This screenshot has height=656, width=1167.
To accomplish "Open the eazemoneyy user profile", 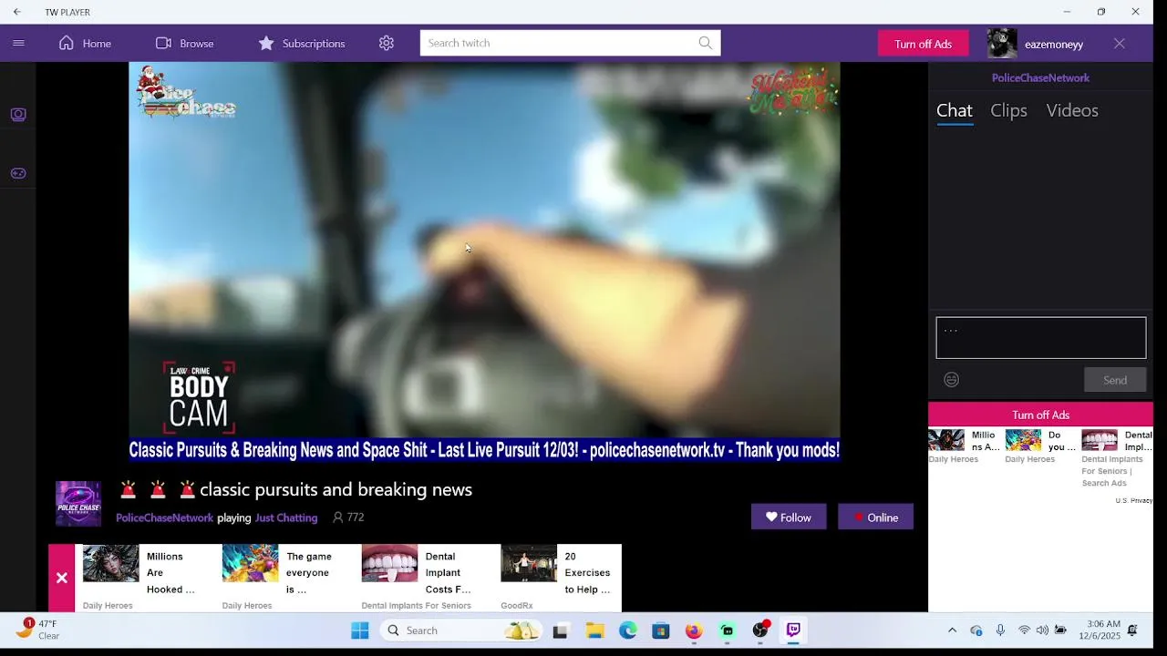I will click(x=1036, y=44).
